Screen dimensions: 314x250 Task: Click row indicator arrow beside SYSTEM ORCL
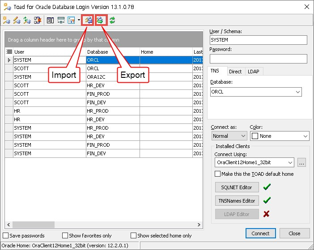[x=9, y=60]
